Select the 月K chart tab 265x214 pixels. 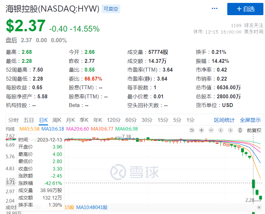tap(70, 120)
